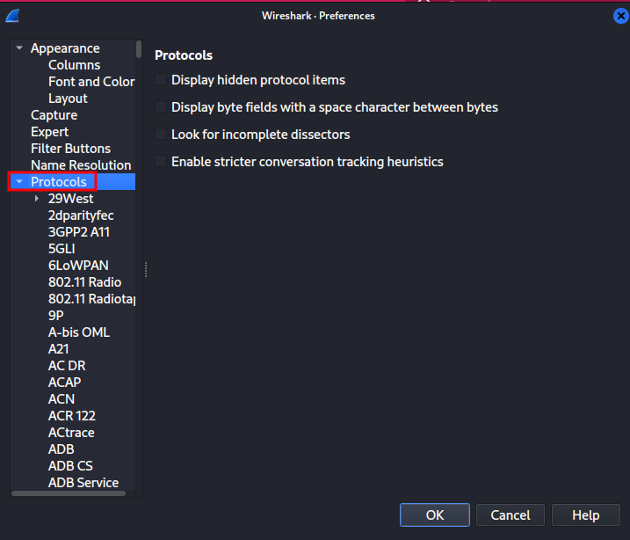Open Font and Colors preferences
This screenshot has width=630, height=540.
click(x=91, y=82)
